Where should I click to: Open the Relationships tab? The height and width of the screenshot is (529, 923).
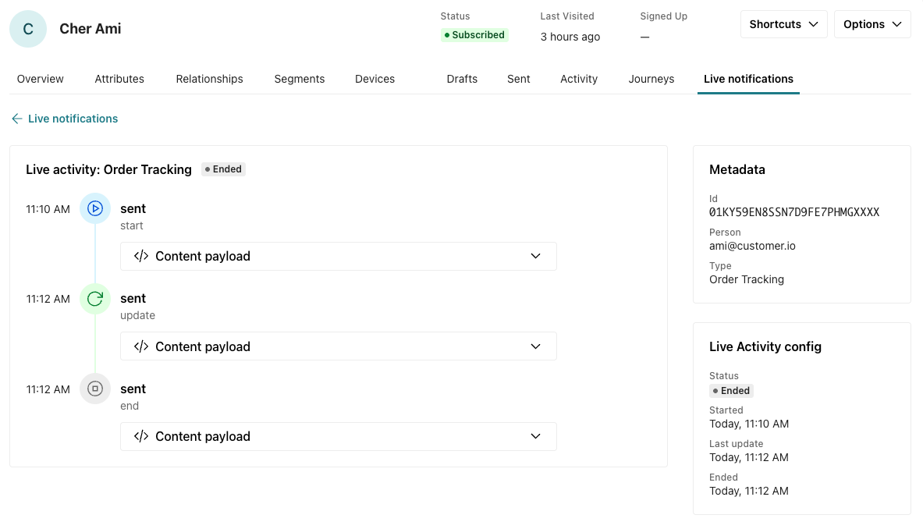210,79
